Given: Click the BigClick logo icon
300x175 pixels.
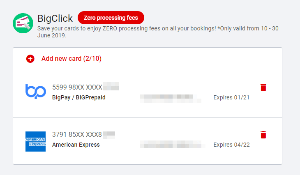Looking at the screenshot, I should point(23,23).
